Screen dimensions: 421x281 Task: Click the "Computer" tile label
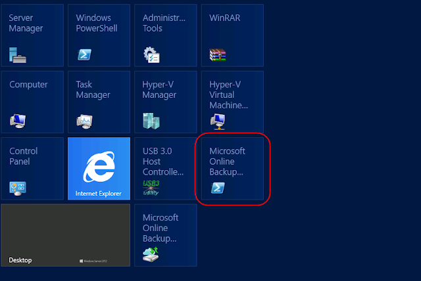click(x=28, y=85)
